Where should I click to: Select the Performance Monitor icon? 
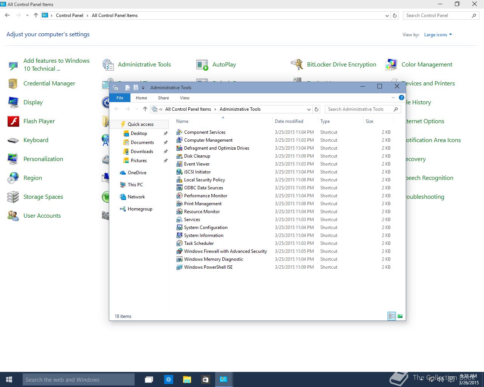tap(180, 196)
